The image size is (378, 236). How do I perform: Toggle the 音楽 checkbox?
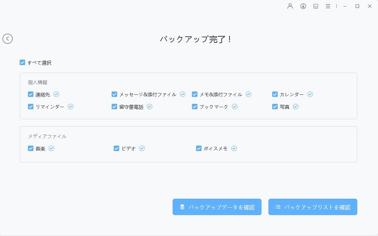(31, 148)
